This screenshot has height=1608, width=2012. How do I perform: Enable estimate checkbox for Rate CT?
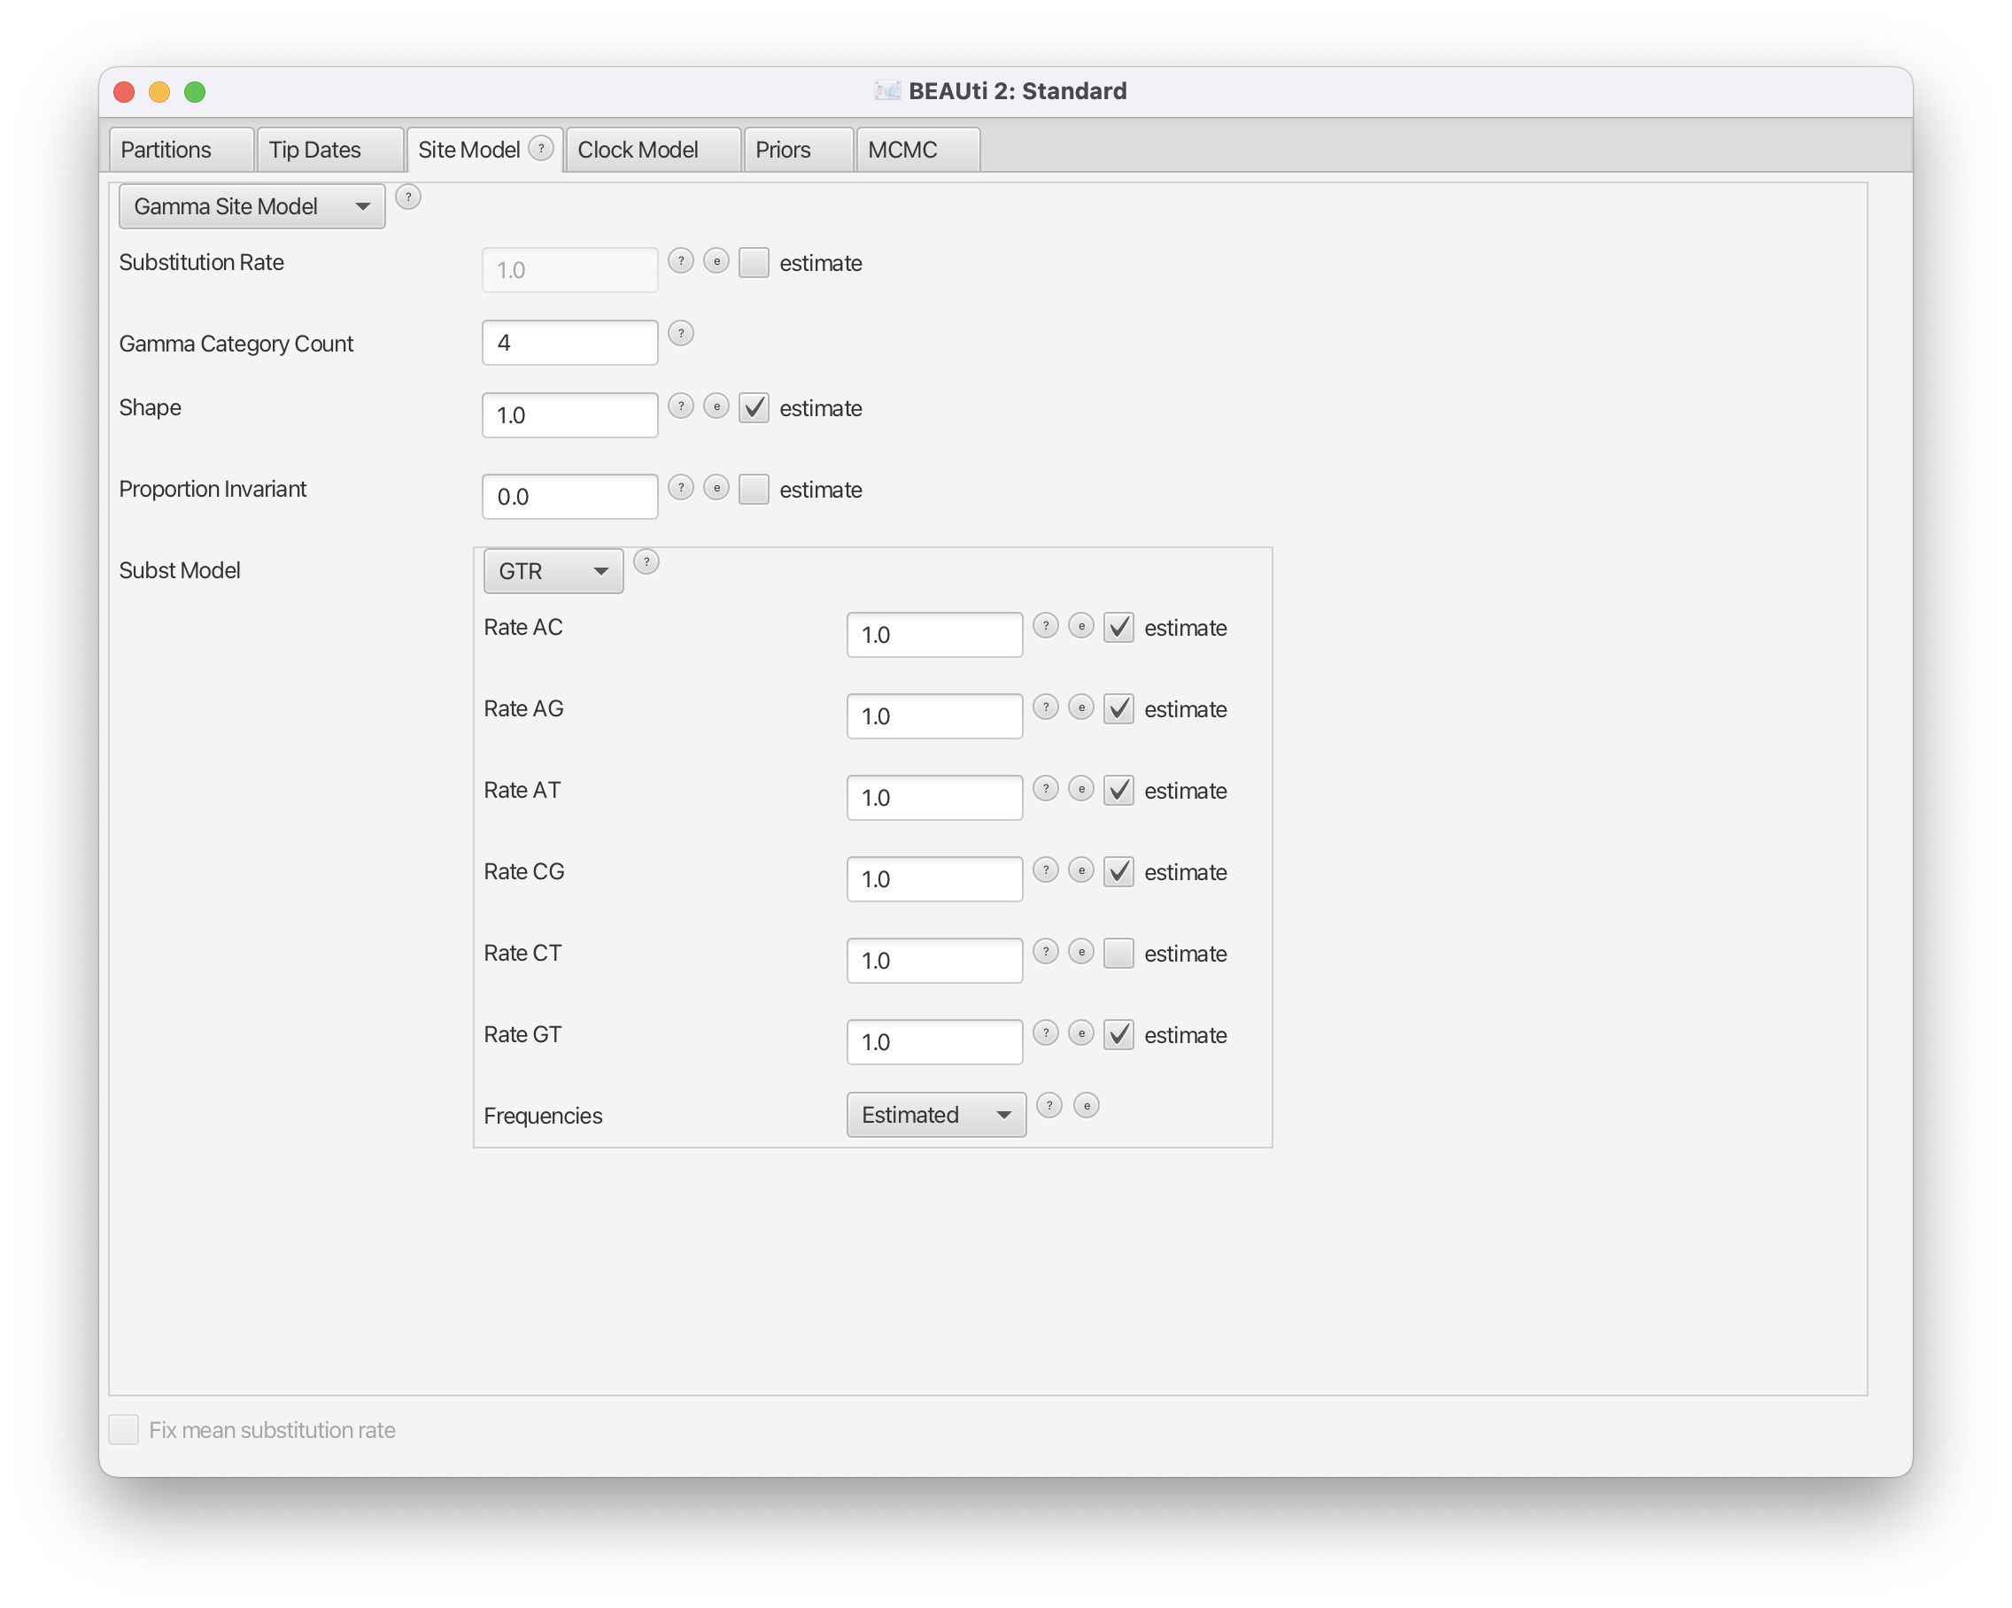[x=1118, y=954]
